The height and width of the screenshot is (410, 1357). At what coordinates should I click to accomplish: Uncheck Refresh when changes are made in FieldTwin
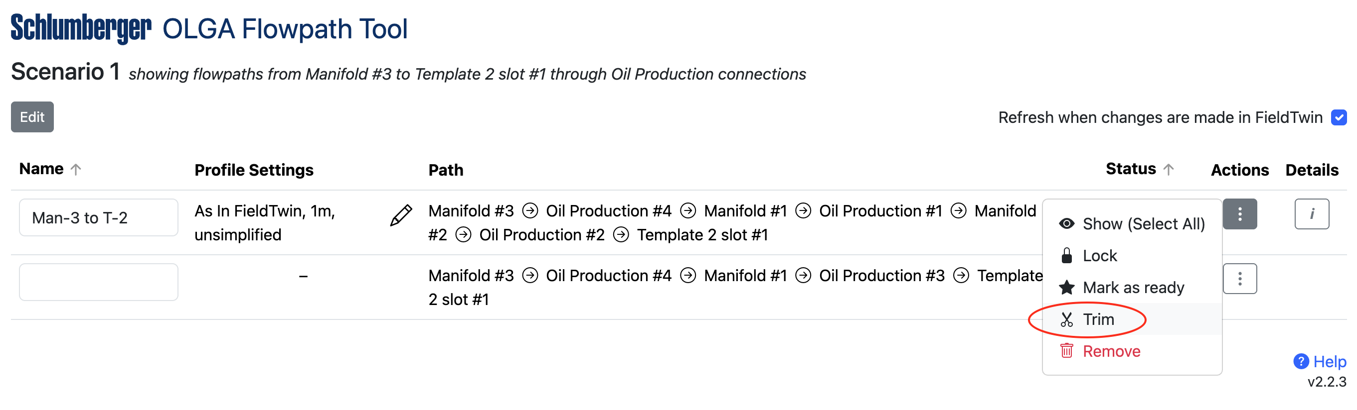click(1339, 117)
